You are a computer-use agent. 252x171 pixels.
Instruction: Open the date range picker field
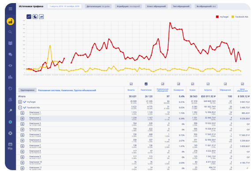[x=64, y=7]
